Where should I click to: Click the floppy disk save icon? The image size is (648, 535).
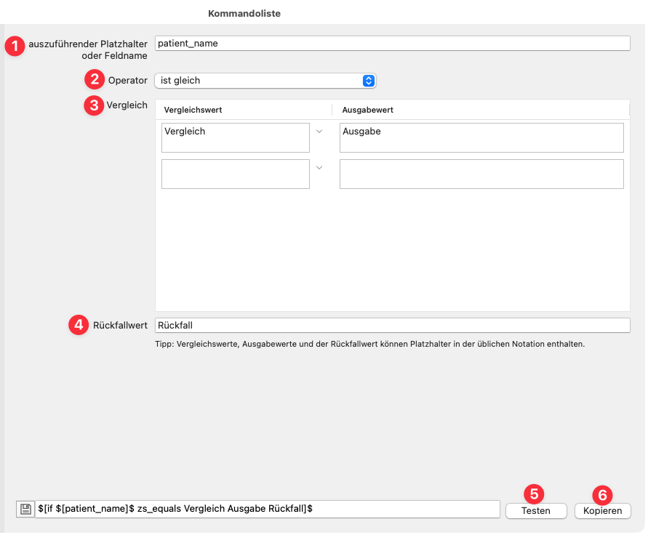click(25, 510)
